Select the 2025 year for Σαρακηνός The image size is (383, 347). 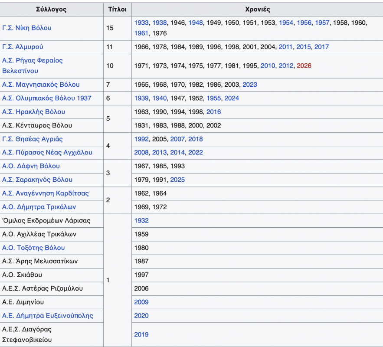tap(177, 180)
